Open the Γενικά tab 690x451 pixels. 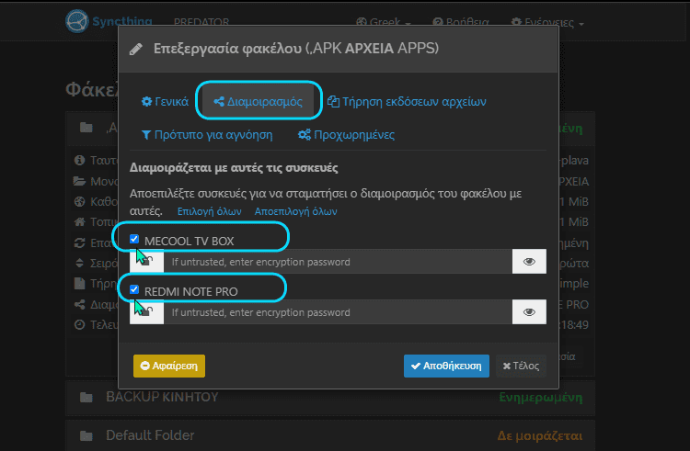pyautogui.click(x=165, y=101)
